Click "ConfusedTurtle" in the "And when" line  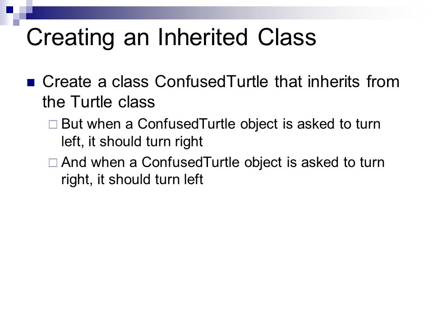click(190, 162)
